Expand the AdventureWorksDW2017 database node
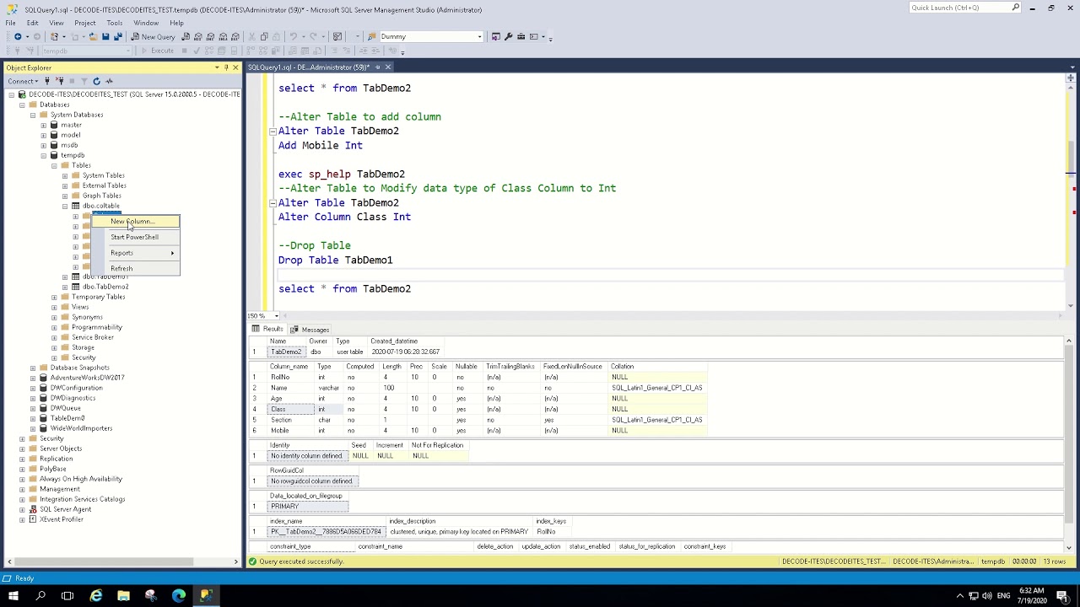This screenshot has height=607, width=1080. tap(33, 378)
